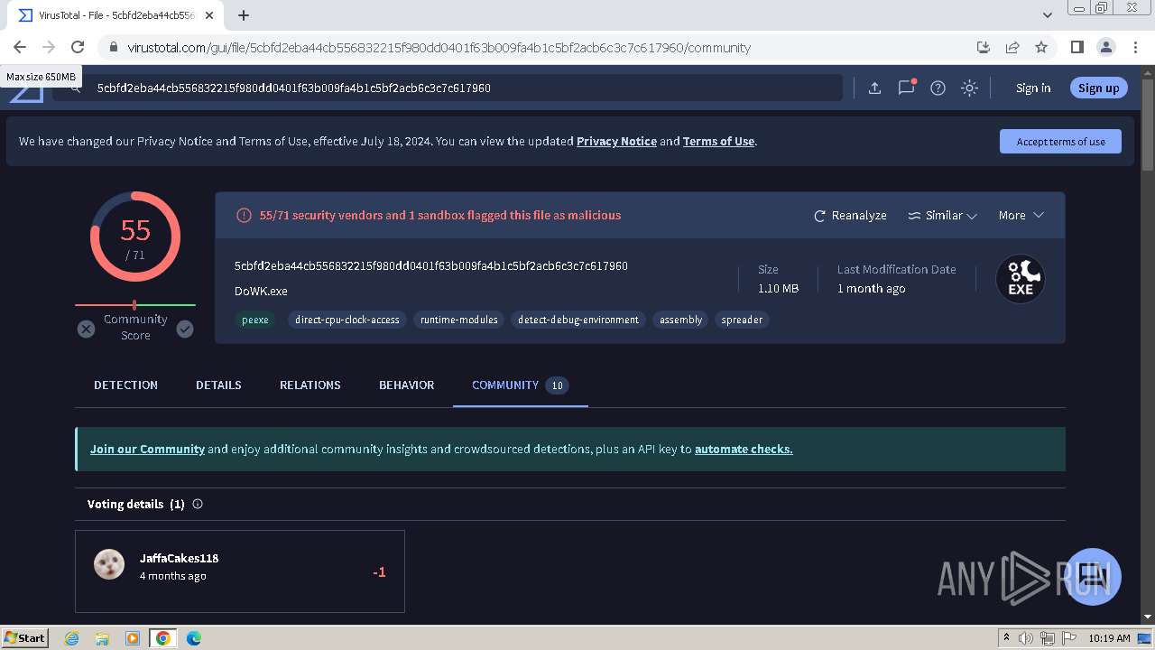
Task: Open File Explorer folder from taskbar
Action: 102,637
